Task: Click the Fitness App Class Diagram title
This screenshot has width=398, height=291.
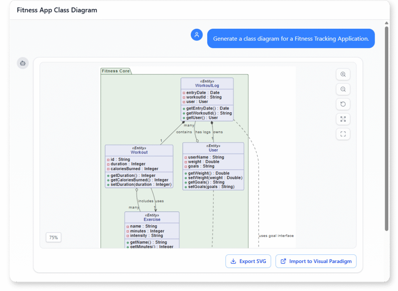Action: tap(56, 10)
